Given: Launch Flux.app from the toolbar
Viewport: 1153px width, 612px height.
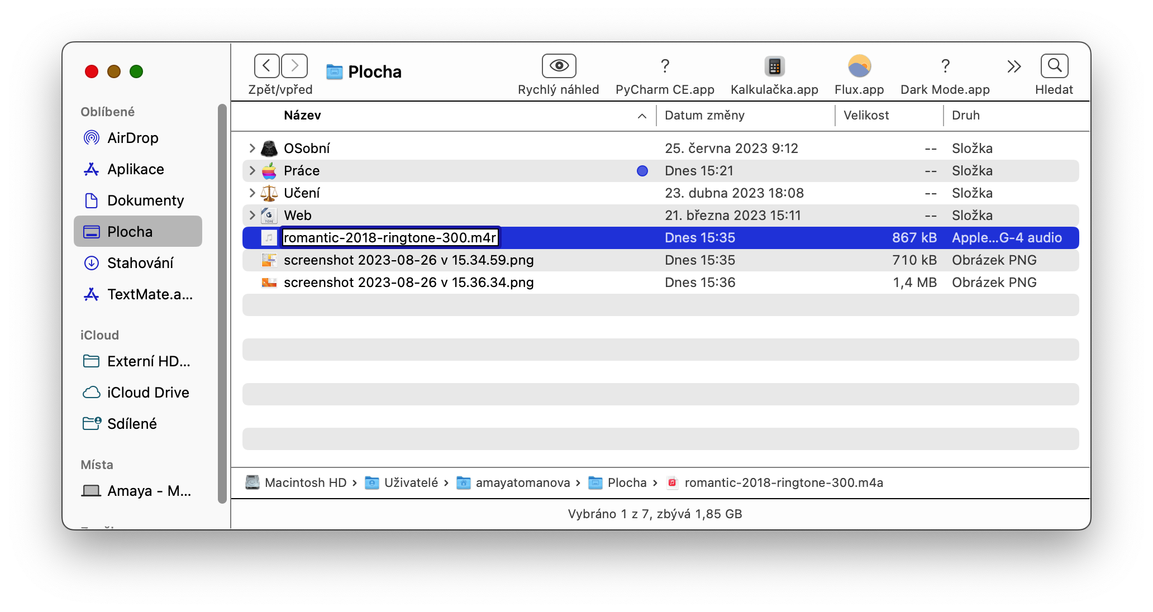Looking at the screenshot, I should (x=859, y=66).
